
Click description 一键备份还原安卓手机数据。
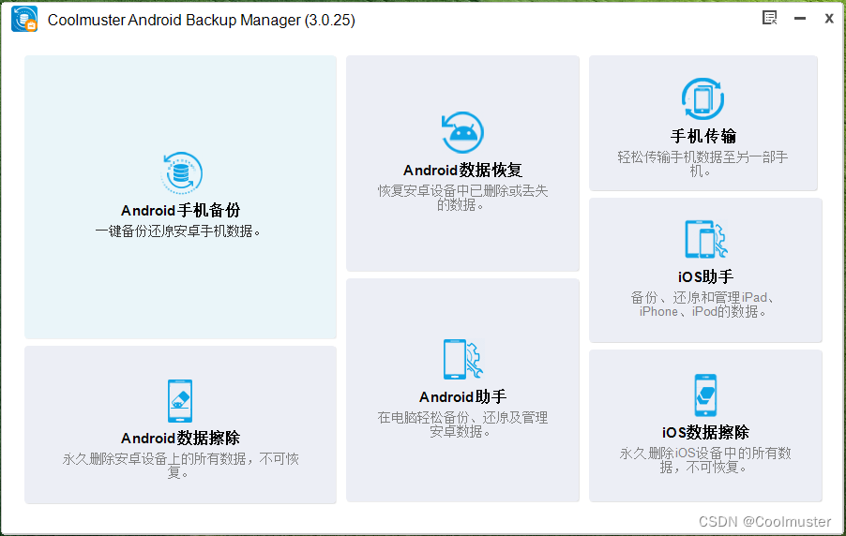coord(178,231)
